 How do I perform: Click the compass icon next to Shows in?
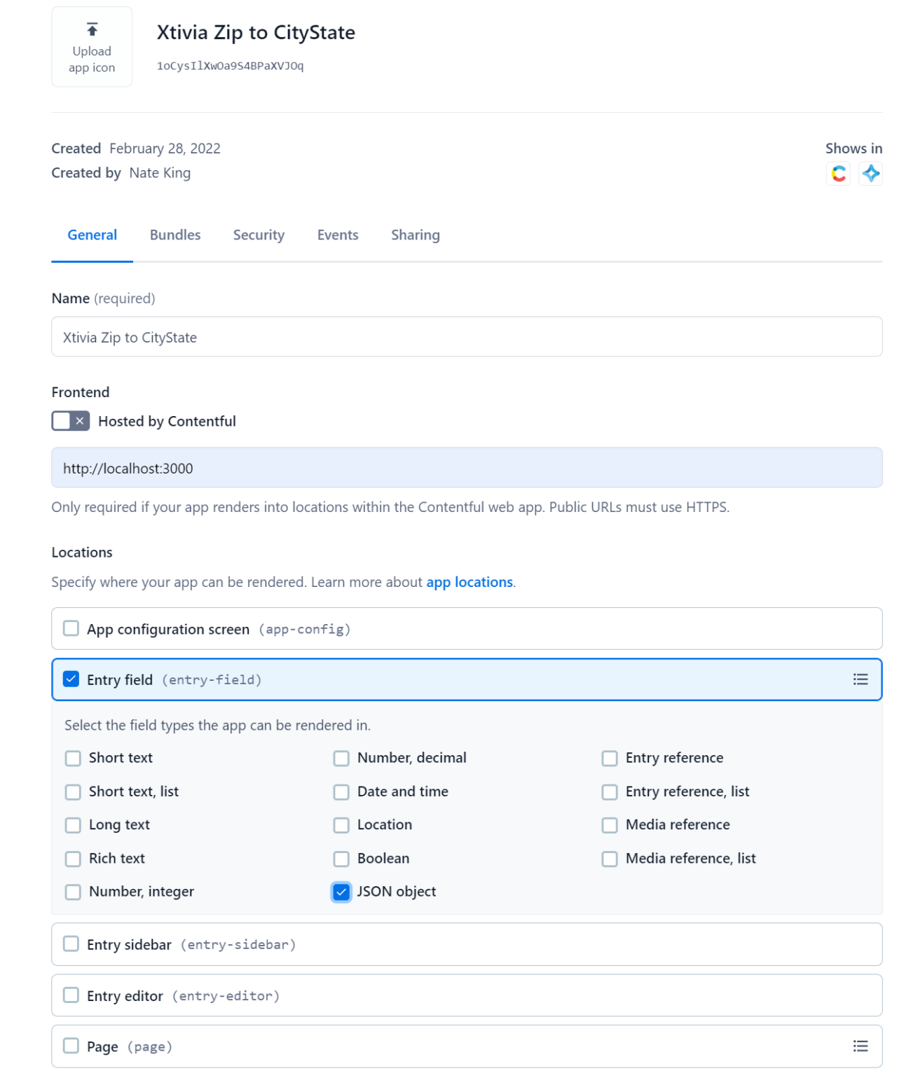point(871,174)
